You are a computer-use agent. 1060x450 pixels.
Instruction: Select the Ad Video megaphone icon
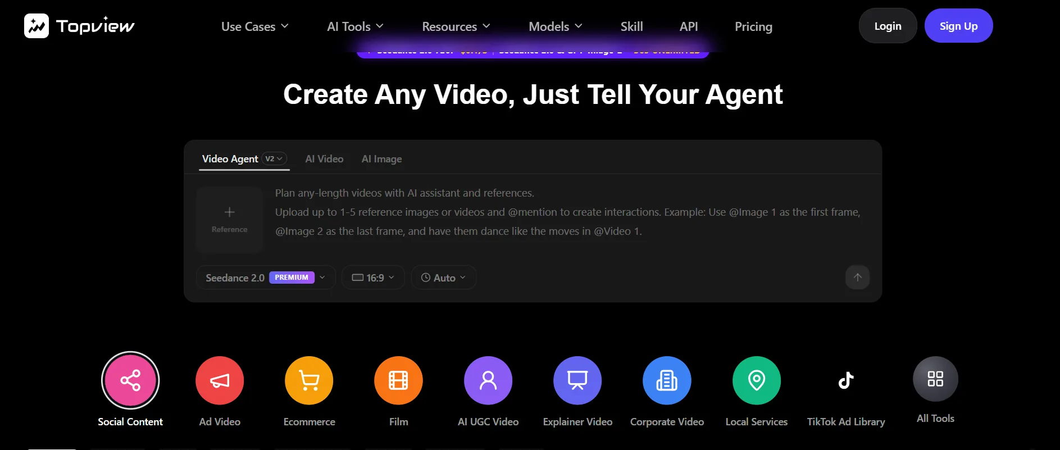220,380
